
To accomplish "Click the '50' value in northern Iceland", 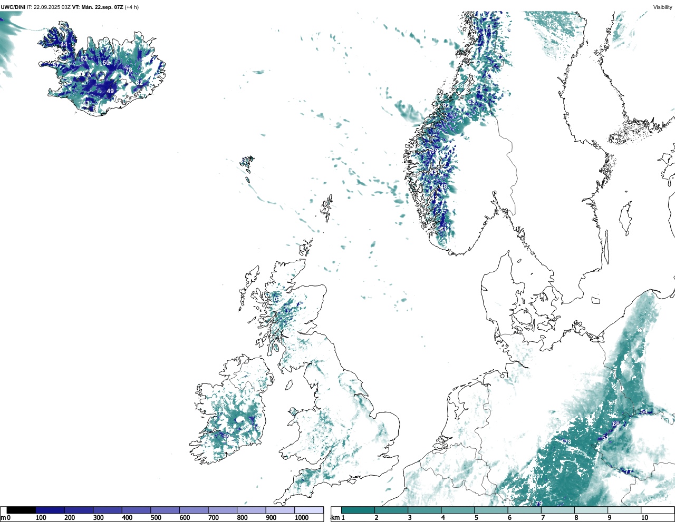I will pyautogui.click(x=106, y=63).
